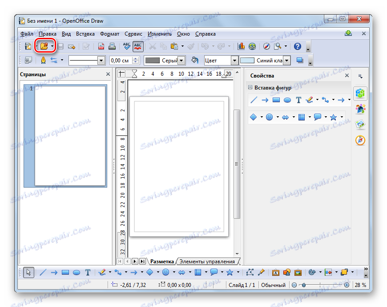387x307 pixels.
Task: Close the Свойства sidebar panel
Action: tap(347, 75)
